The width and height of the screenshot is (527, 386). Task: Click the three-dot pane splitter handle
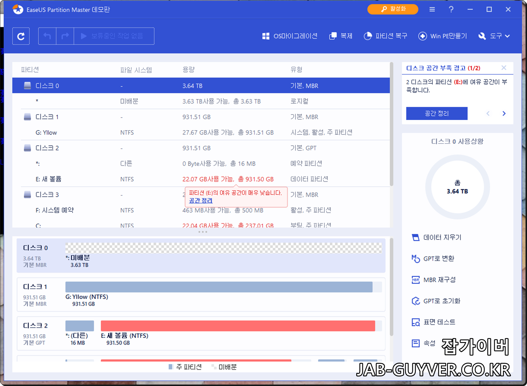[203, 232]
